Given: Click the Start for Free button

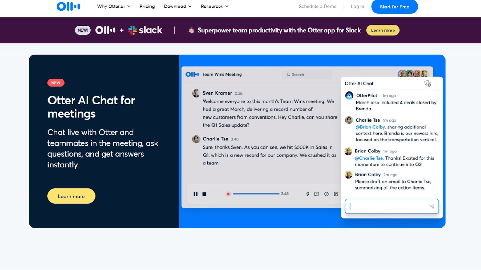Looking at the screenshot, I should (394, 7).
